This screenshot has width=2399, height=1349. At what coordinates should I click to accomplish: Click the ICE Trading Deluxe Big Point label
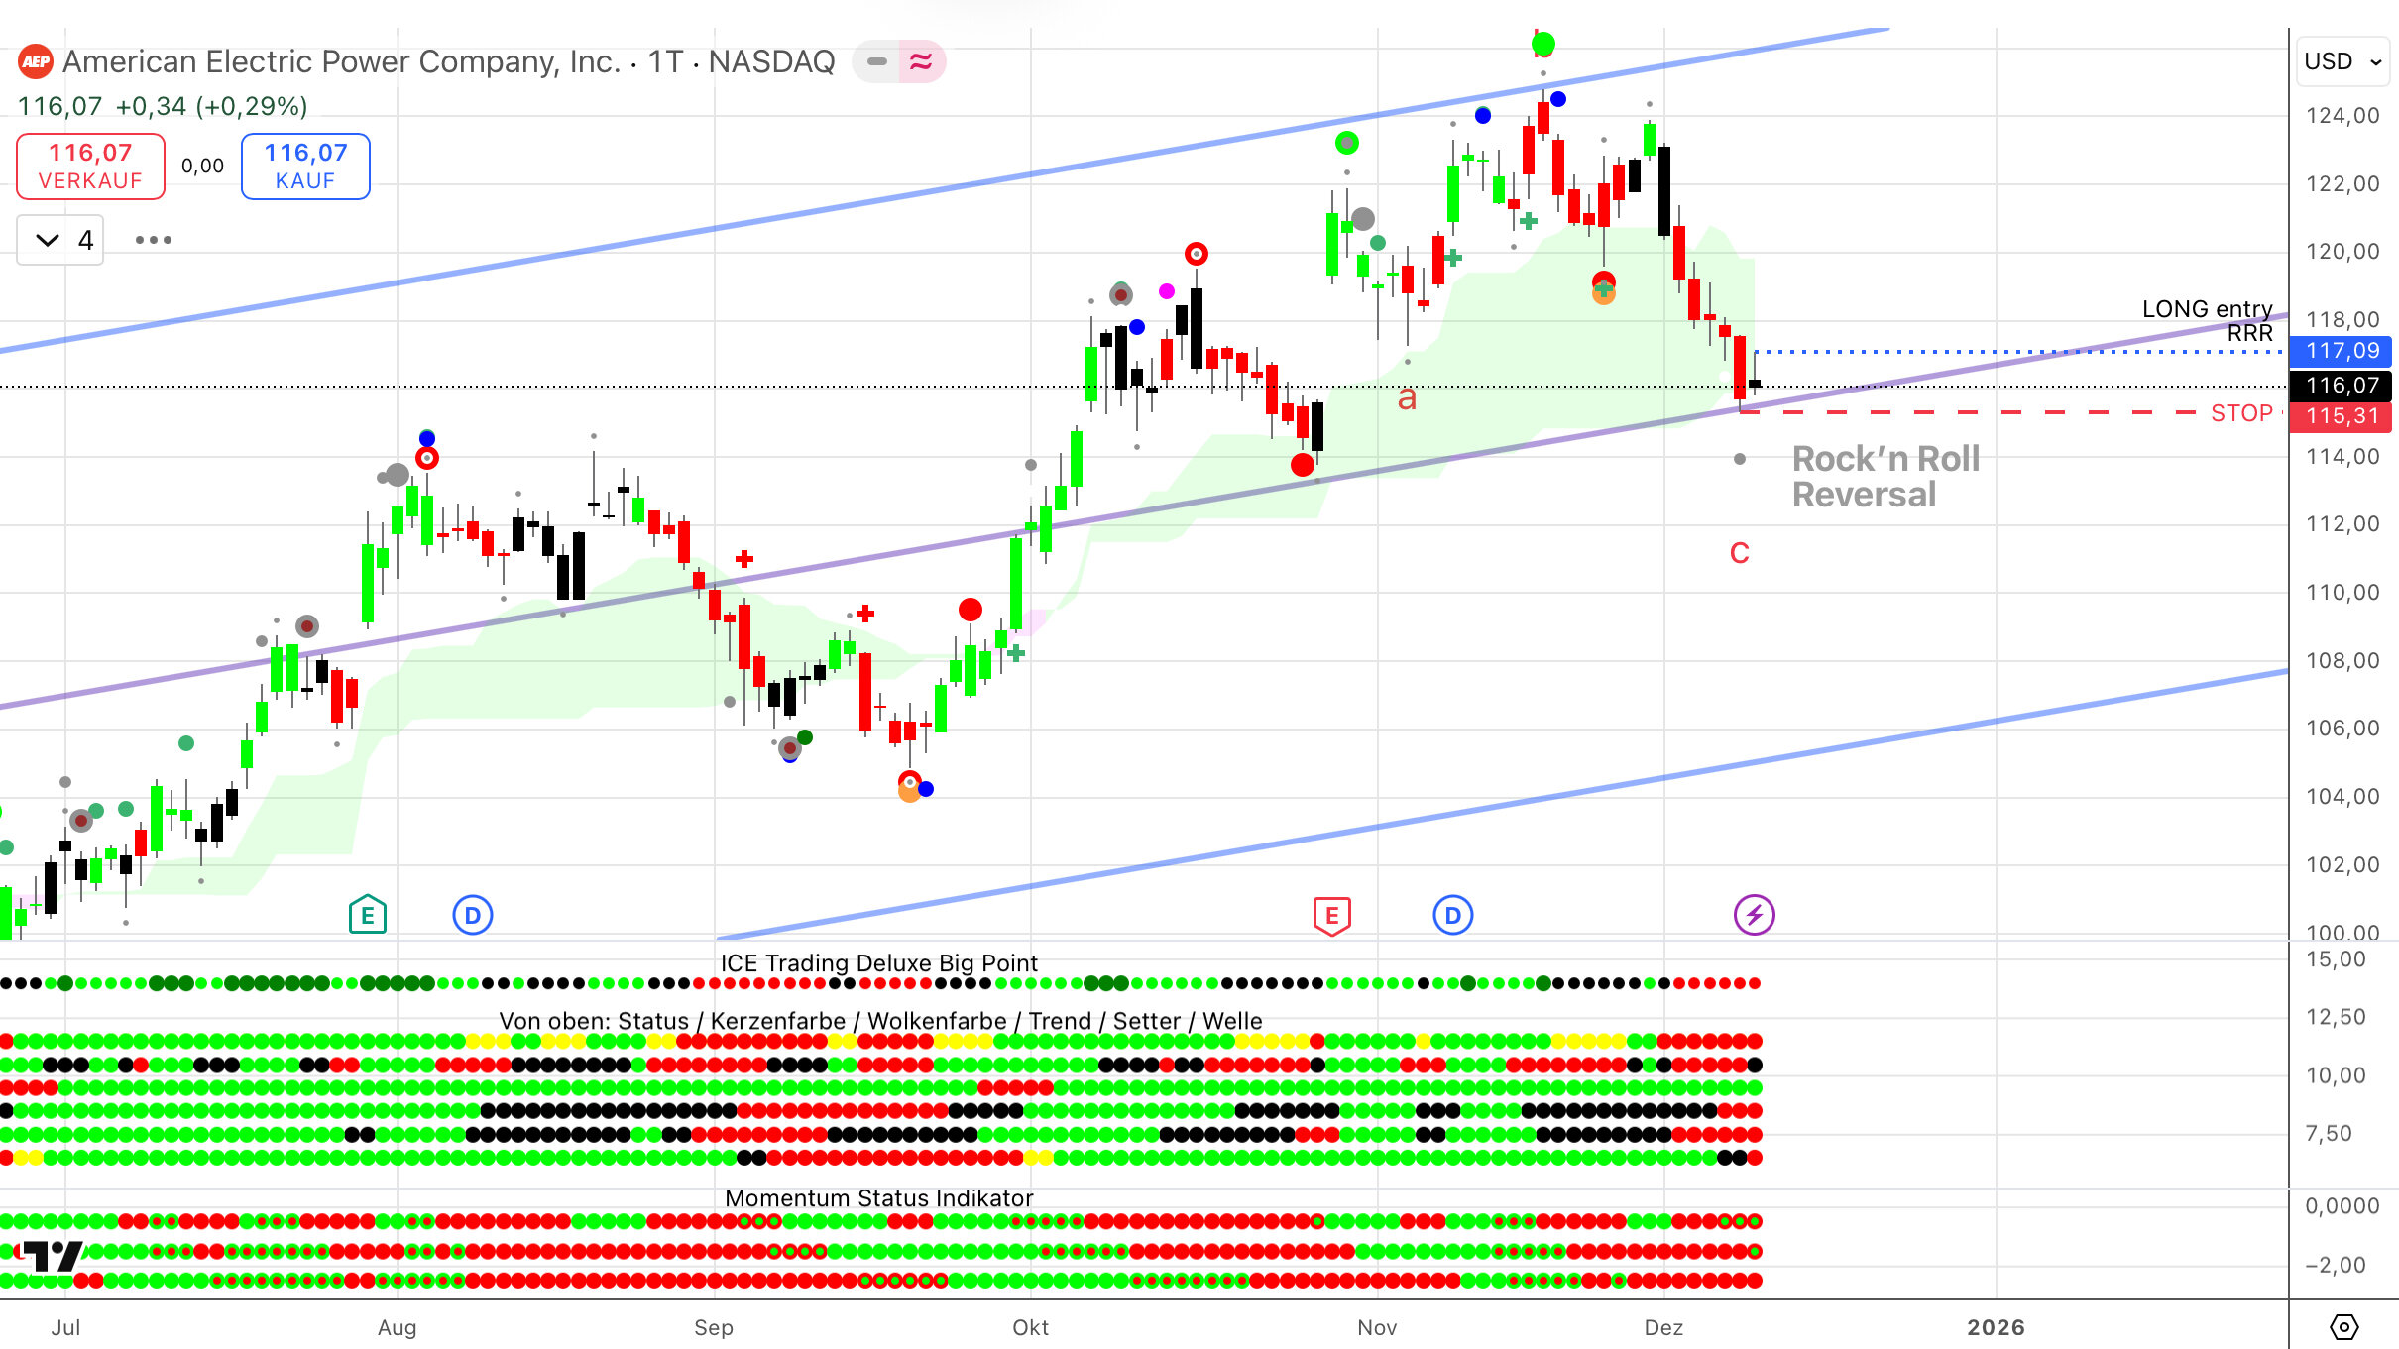click(878, 962)
